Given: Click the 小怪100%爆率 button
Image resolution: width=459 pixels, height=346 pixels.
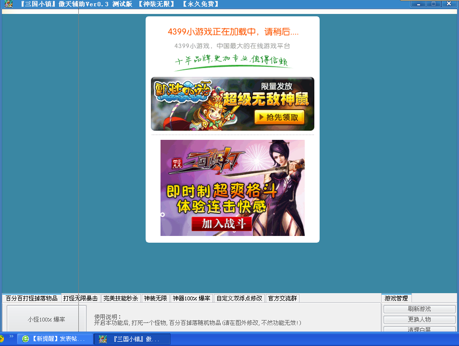Looking at the screenshot, I should (47, 319).
